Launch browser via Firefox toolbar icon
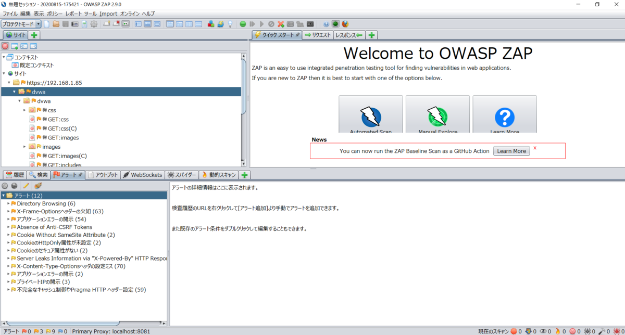 [x=345, y=24]
